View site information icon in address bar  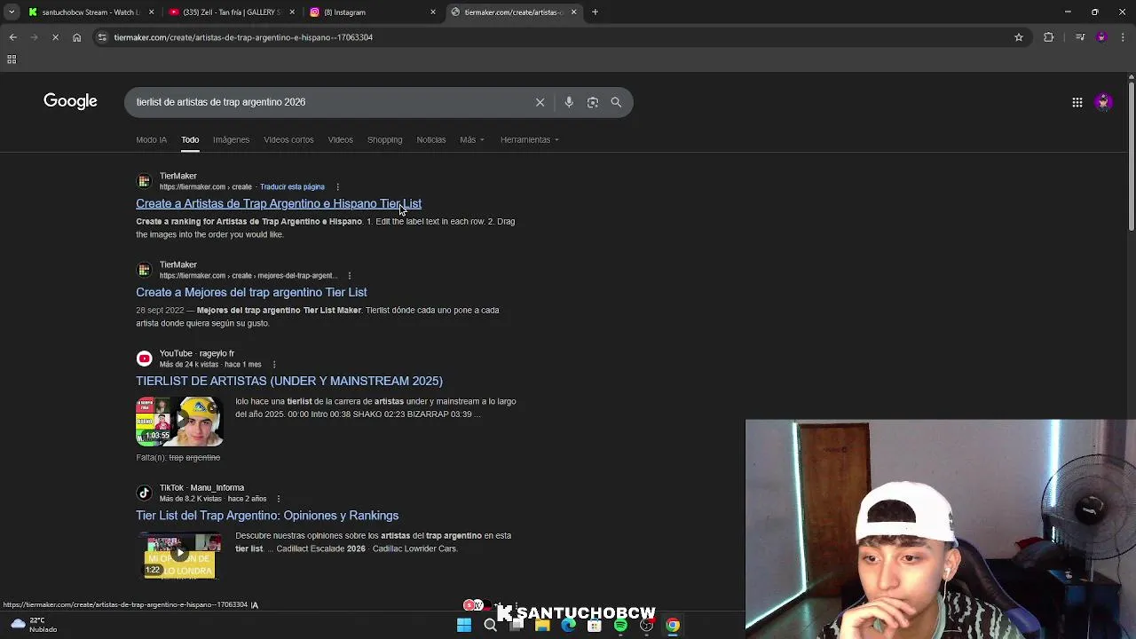[102, 37]
